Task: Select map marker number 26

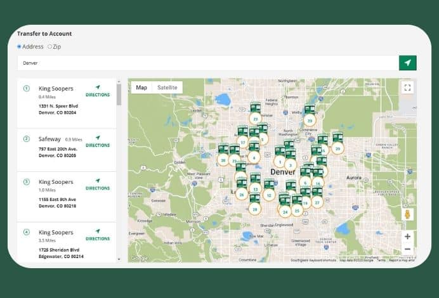Action: point(242,195)
